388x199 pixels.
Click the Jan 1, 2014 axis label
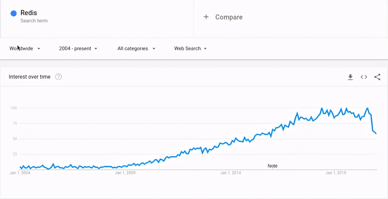tap(231, 173)
